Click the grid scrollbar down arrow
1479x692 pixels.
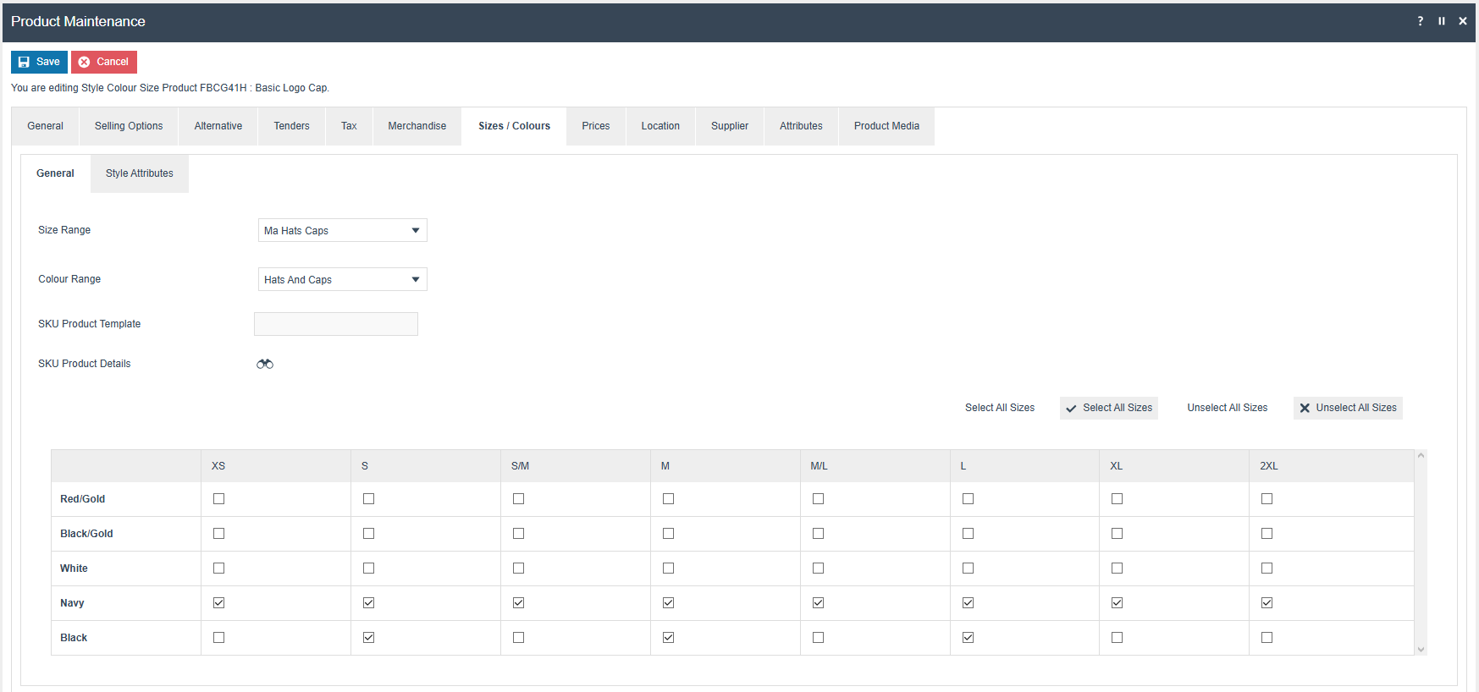(1421, 650)
